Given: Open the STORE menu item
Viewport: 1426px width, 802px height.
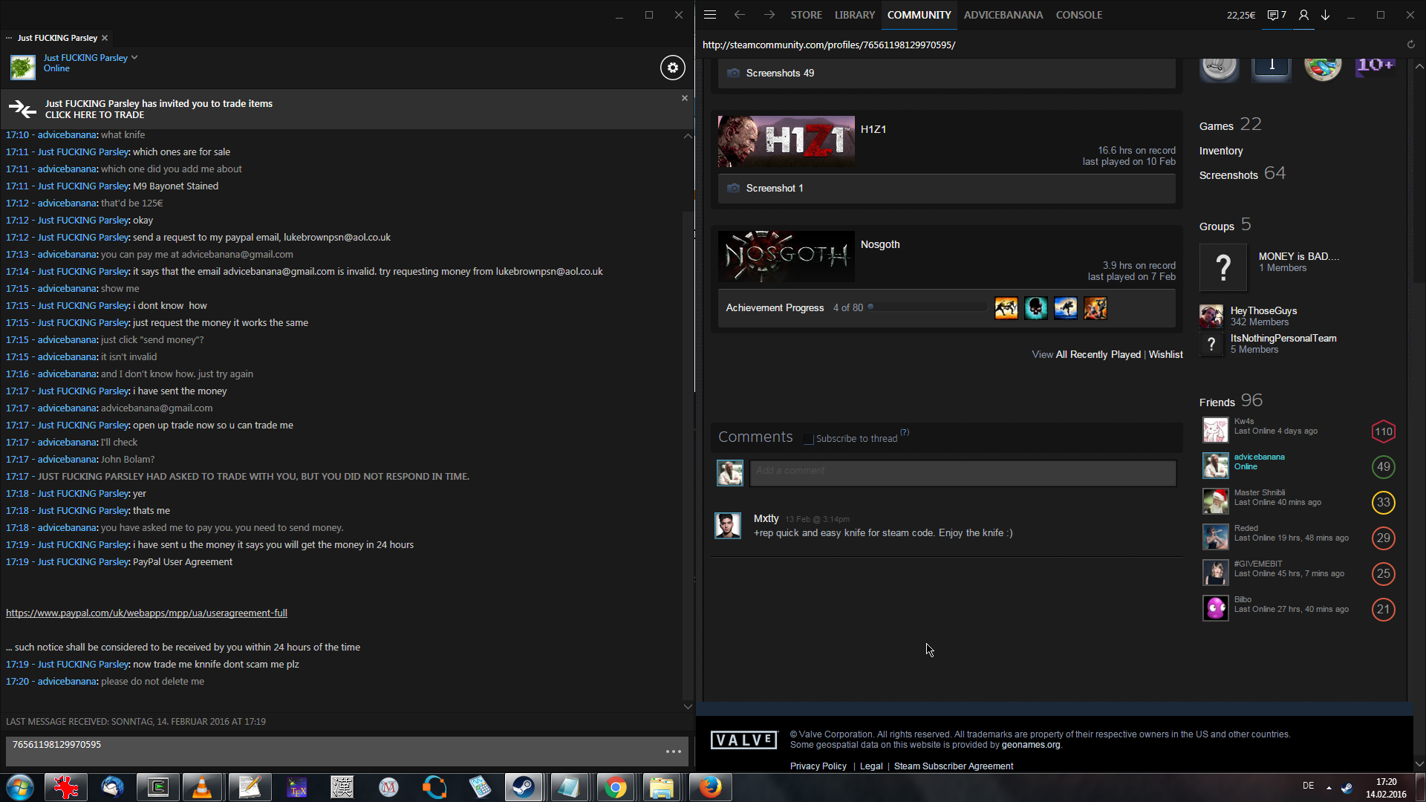Looking at the screenshot, I should click(x=806, y=15).
